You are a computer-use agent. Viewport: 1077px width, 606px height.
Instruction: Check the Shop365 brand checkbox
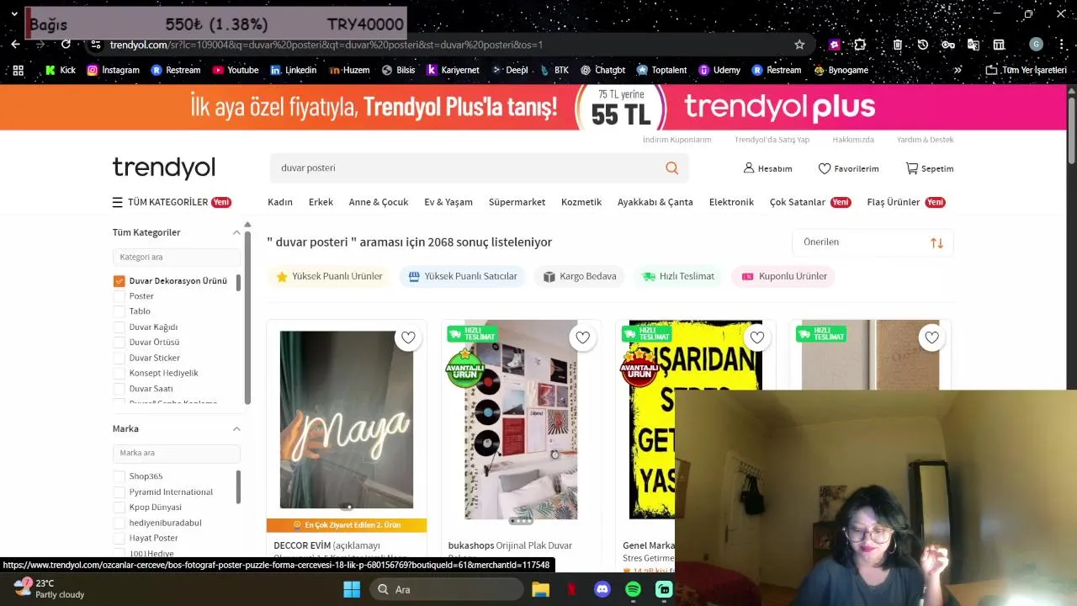119,476
